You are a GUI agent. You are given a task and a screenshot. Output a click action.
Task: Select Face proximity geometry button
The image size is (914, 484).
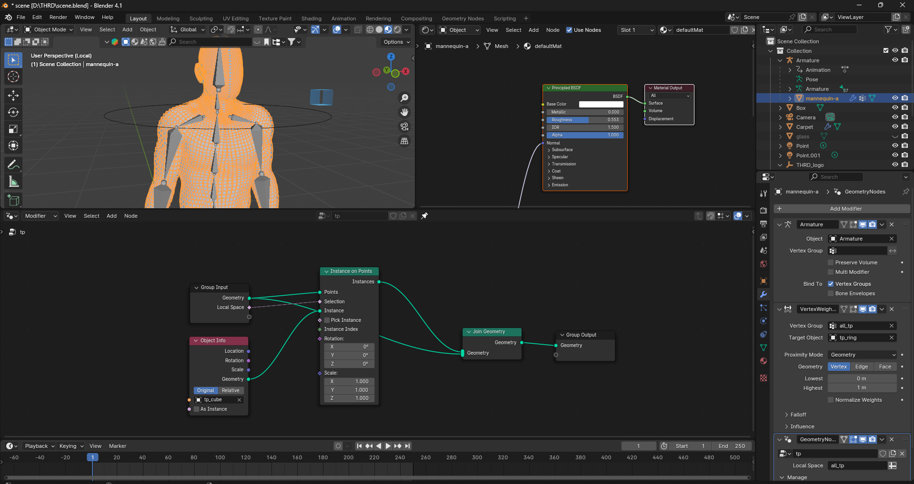[885, 367]
